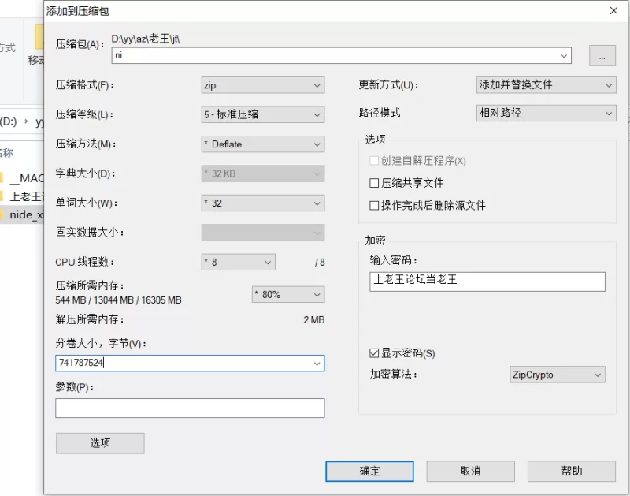Click the empty parameters (参数) input field
Image resolution: width=630 pixels, height=496 pixels.
click(x=190, y=408)
